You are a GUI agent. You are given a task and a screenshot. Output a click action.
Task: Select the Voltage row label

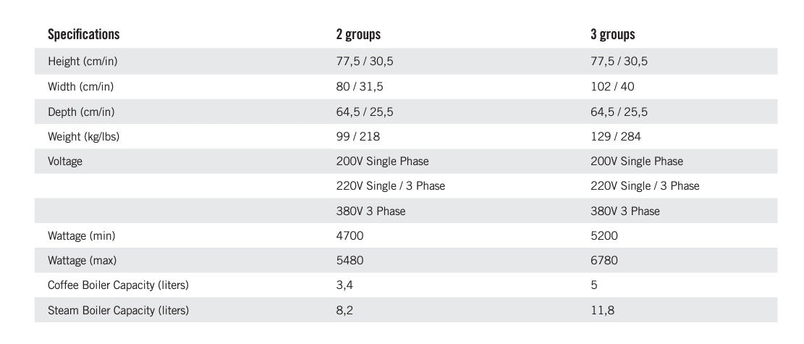pos(65,161)
